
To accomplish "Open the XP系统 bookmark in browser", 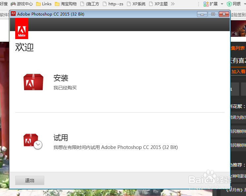I will coord(136,4).
